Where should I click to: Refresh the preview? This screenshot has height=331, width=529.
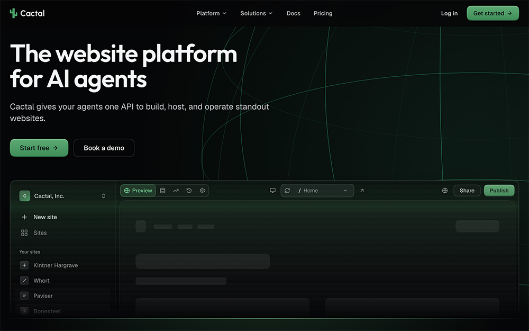coord(287,191)
